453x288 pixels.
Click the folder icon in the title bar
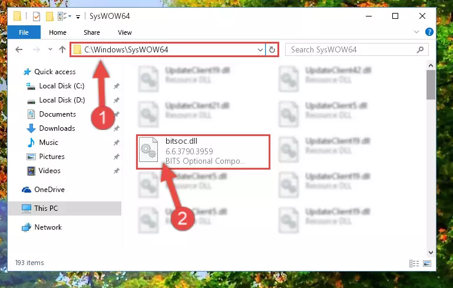[x=17, y=16]
